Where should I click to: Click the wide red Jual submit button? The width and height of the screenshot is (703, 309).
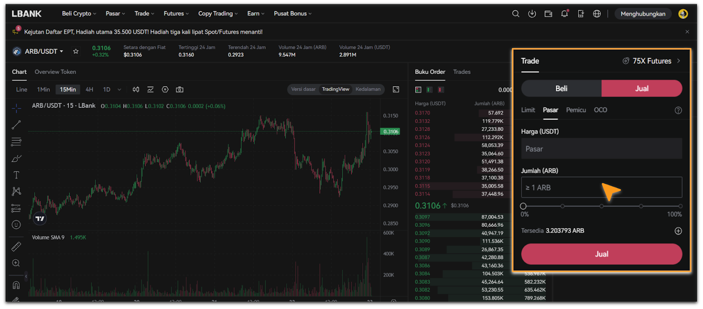[602, 254]
